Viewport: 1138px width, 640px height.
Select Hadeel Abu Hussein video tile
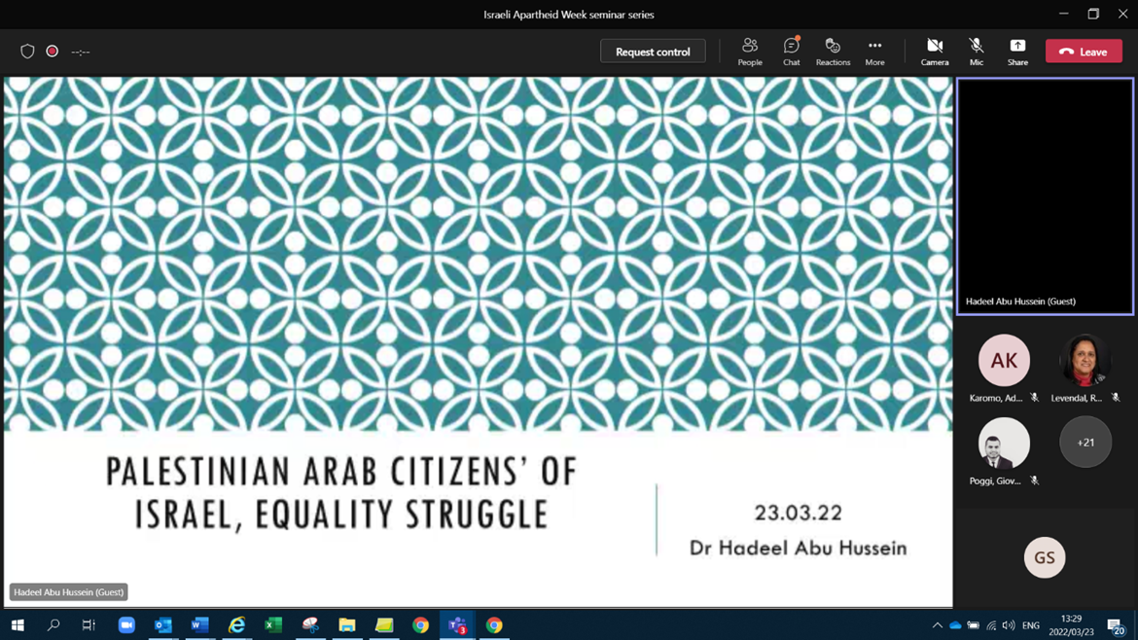click(x=1045, y=196)
